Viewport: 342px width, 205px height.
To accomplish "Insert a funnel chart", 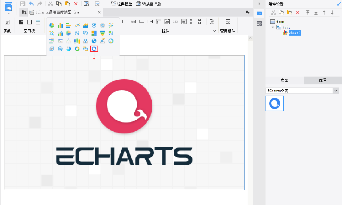I will [x=103, y=33].
